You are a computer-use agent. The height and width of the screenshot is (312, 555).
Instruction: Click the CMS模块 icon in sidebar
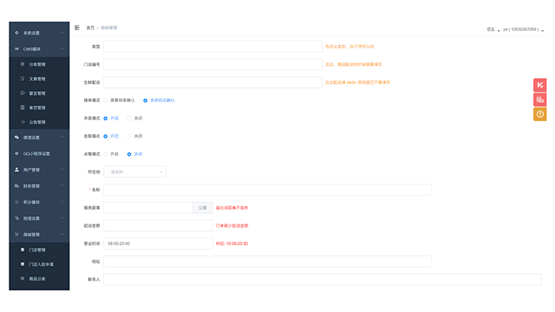17,49
